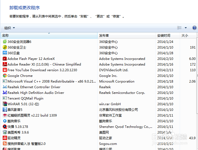This screenshot has width=198, height=150.
Task: Click the Google Chrome icon
Action: (5, 76)
